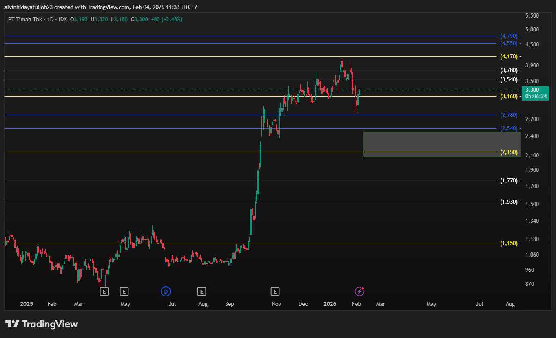Click the PT Timah Tbk symbol title

[x=25, y=19]
